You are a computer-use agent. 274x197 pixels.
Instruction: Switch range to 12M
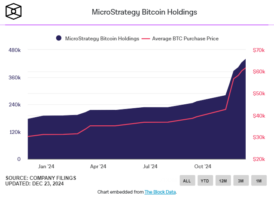[x=223, y=181]
